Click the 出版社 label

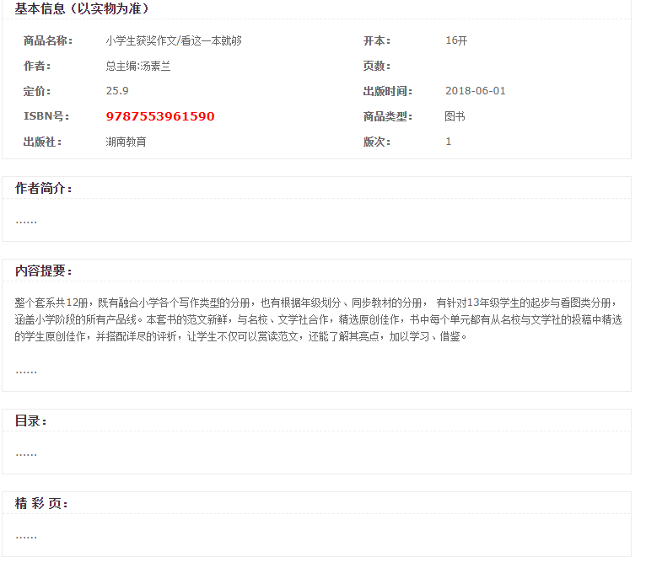42,142
